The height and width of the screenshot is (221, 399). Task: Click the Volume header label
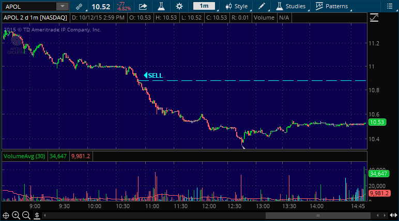[264, 18]
